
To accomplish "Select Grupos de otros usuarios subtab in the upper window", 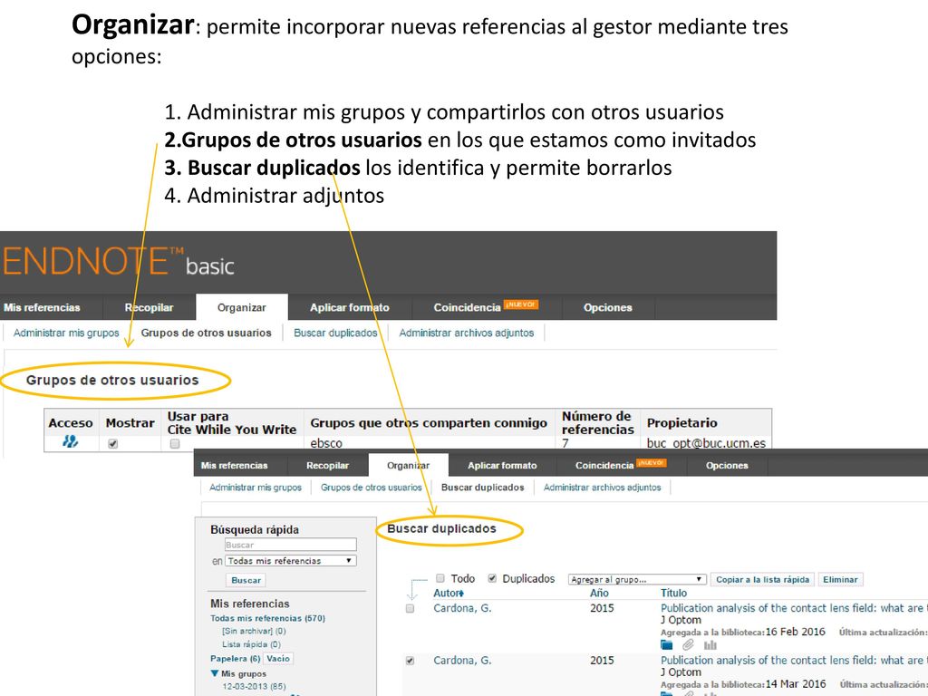I will (206, 333).
